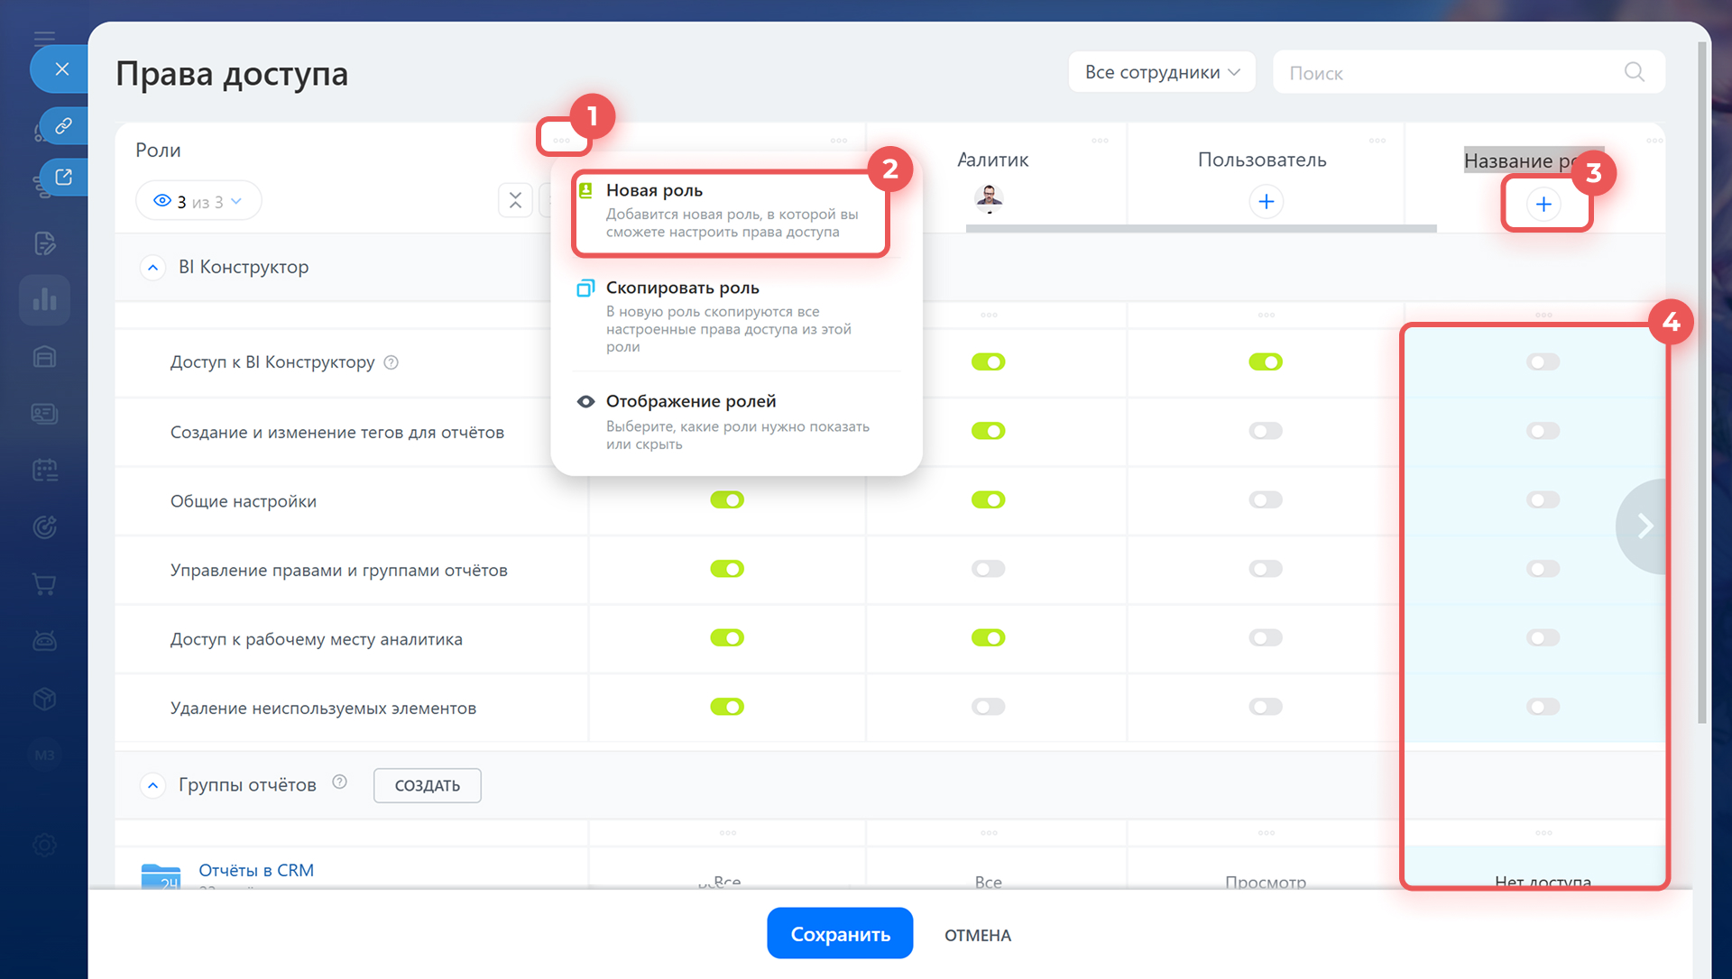Viewport: 1732px width, 979px height.
Task: Click the copy link icon button
Action: (63, 125)
